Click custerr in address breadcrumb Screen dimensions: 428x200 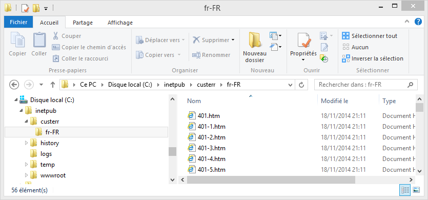(x=206, y=85)
